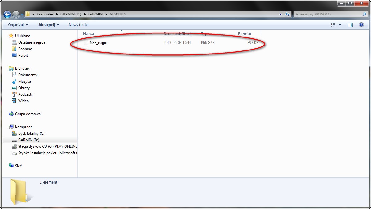Go forward with the Forward arrow button
Screen dimensions: 371x209
(16, 14)
